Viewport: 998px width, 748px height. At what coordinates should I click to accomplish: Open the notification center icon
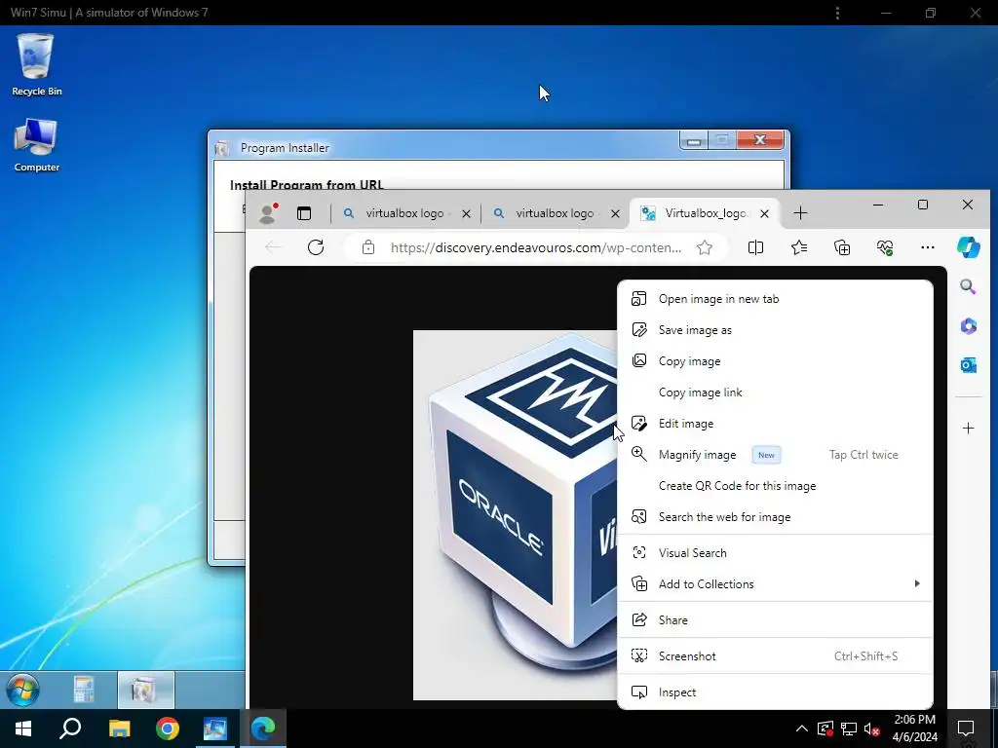(x=966, y=729)
